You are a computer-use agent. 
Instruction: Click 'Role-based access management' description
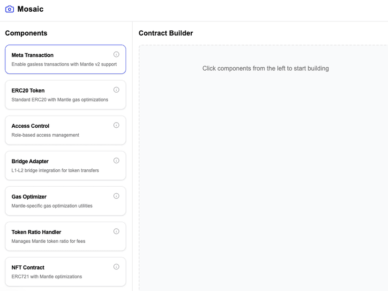(x=45, y=135)
